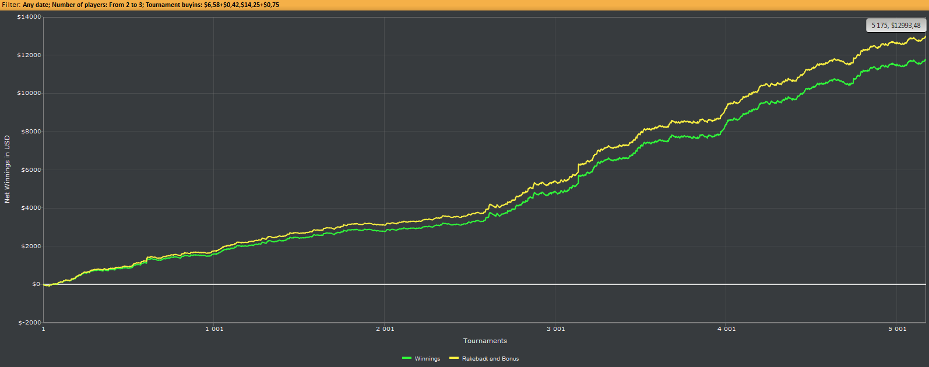
Task: Click the 2 001 x-axis tick label
Action: coord(385,329)
